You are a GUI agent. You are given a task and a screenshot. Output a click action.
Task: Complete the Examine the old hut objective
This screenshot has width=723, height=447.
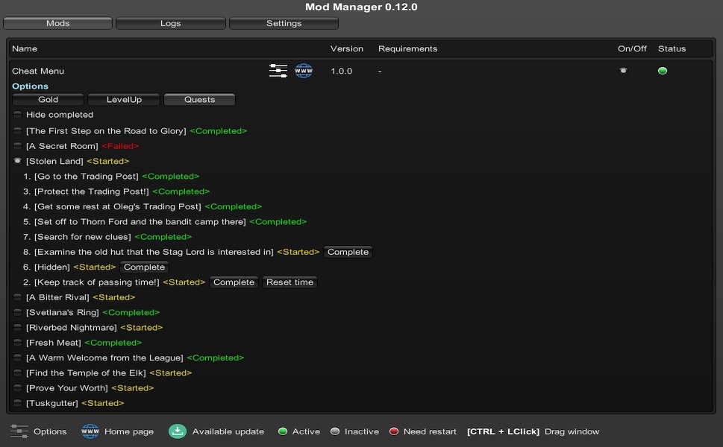(348, 252)
